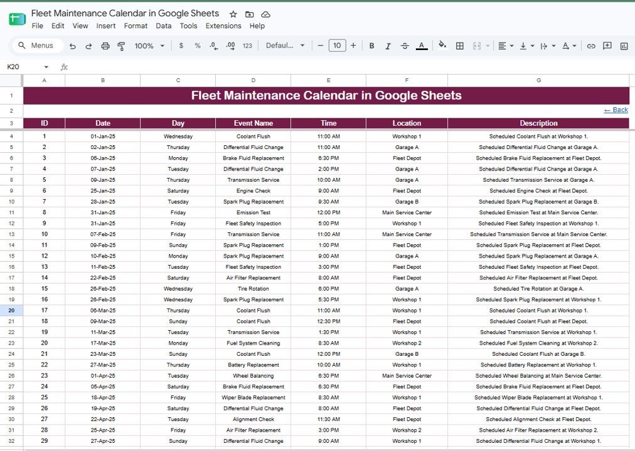The width and height of the screenshot is (635, 451).
Task: Format as currency with dollar icon
Action: [181, 46]
